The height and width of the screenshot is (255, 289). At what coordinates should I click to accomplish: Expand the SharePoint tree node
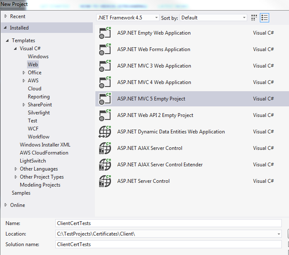pyautogui.click(x=24, y=105)
